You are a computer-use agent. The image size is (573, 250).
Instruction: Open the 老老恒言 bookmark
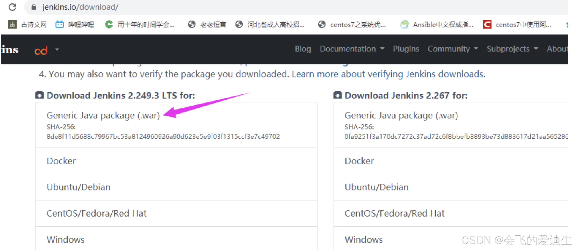click(207, 25)
